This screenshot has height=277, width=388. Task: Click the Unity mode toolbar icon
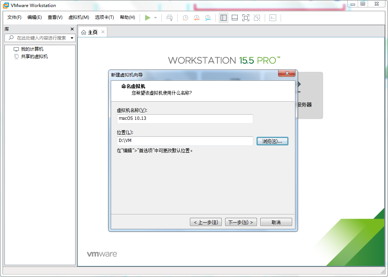[257, 18]
